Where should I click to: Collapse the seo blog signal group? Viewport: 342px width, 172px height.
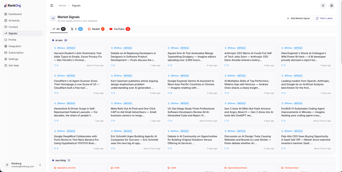(x=60, y=160)
